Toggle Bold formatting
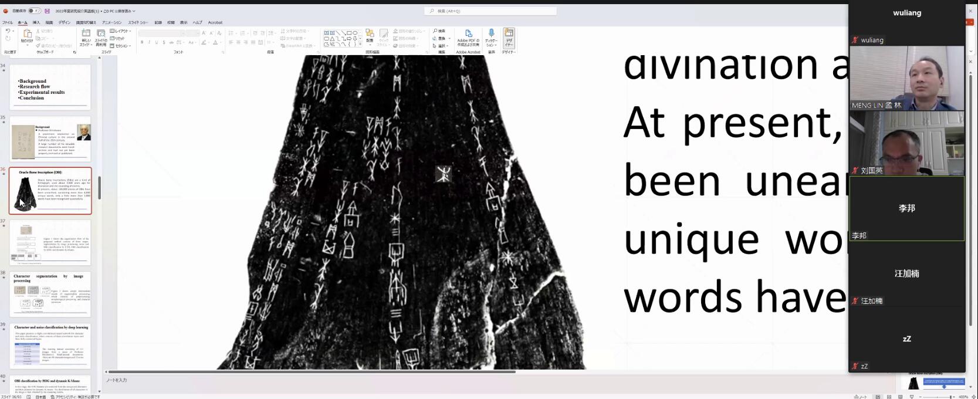The width and height of the screenshot is (978, 399). [x=142, y=42]
